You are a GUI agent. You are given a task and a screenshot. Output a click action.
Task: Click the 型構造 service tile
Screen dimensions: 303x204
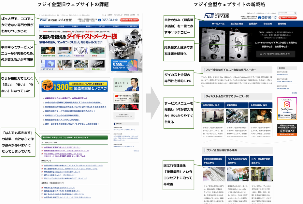97,51
